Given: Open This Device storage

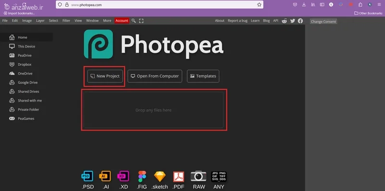Looking at the screenshot, I should tap(26, 46).
